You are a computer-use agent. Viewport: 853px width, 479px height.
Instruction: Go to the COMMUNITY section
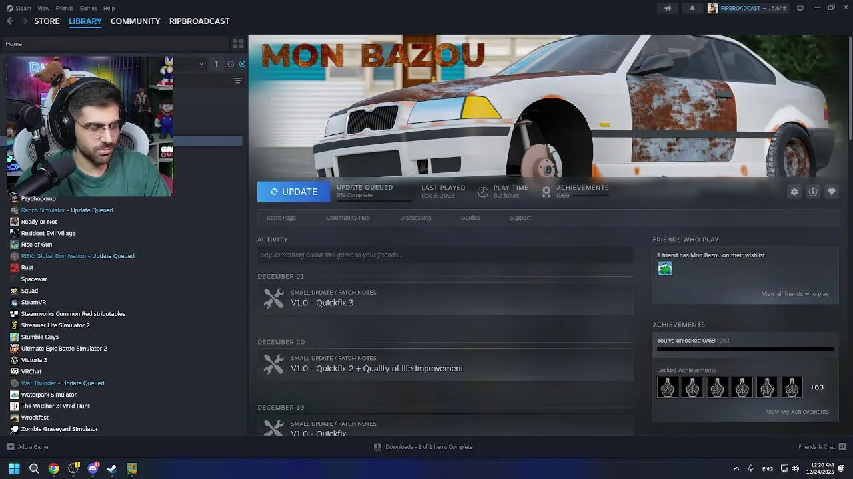pos(135,21)
